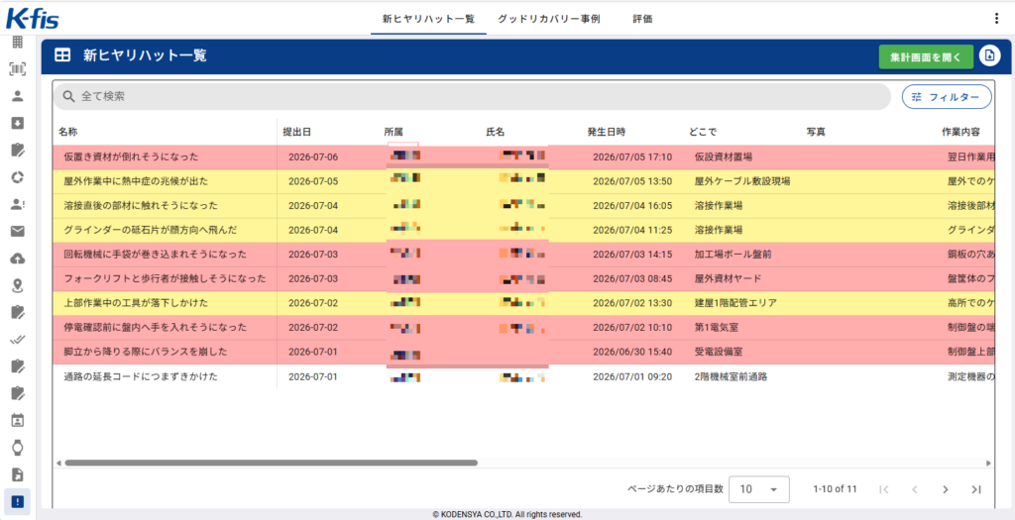This screenshot has width=1015, height=520.
Task: Sort by 作業内容 column header
Action: [x=960, y=132]
